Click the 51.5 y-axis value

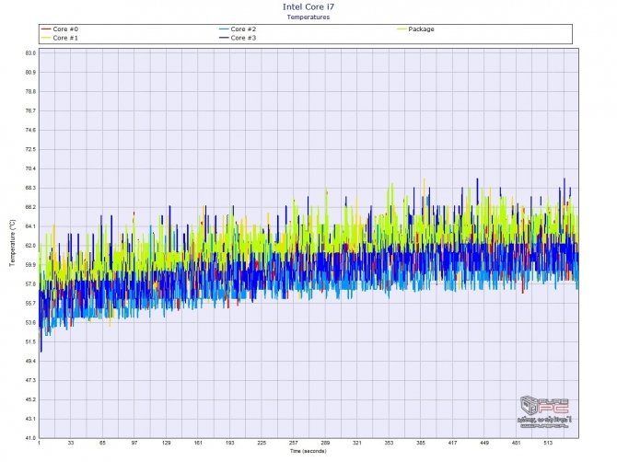pos(30,342)
